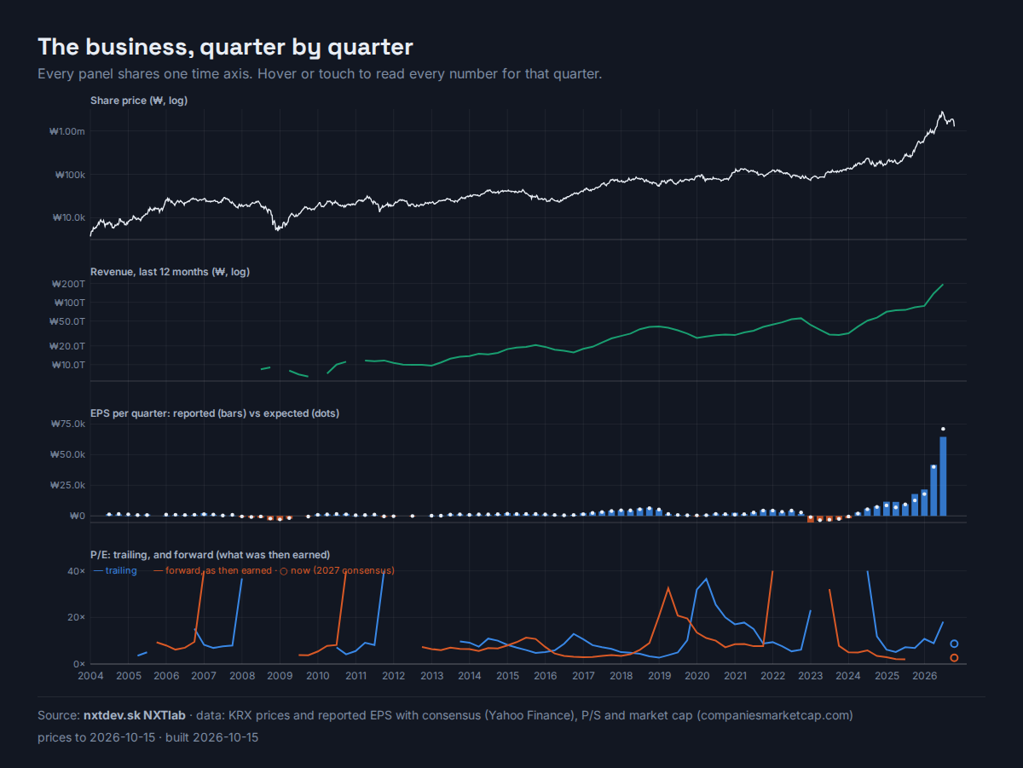Screen dimensions: 1023x768
Task: Click the ₩75.0k EPS axis label
Action: pyautogui.click(x=68, y=424)
